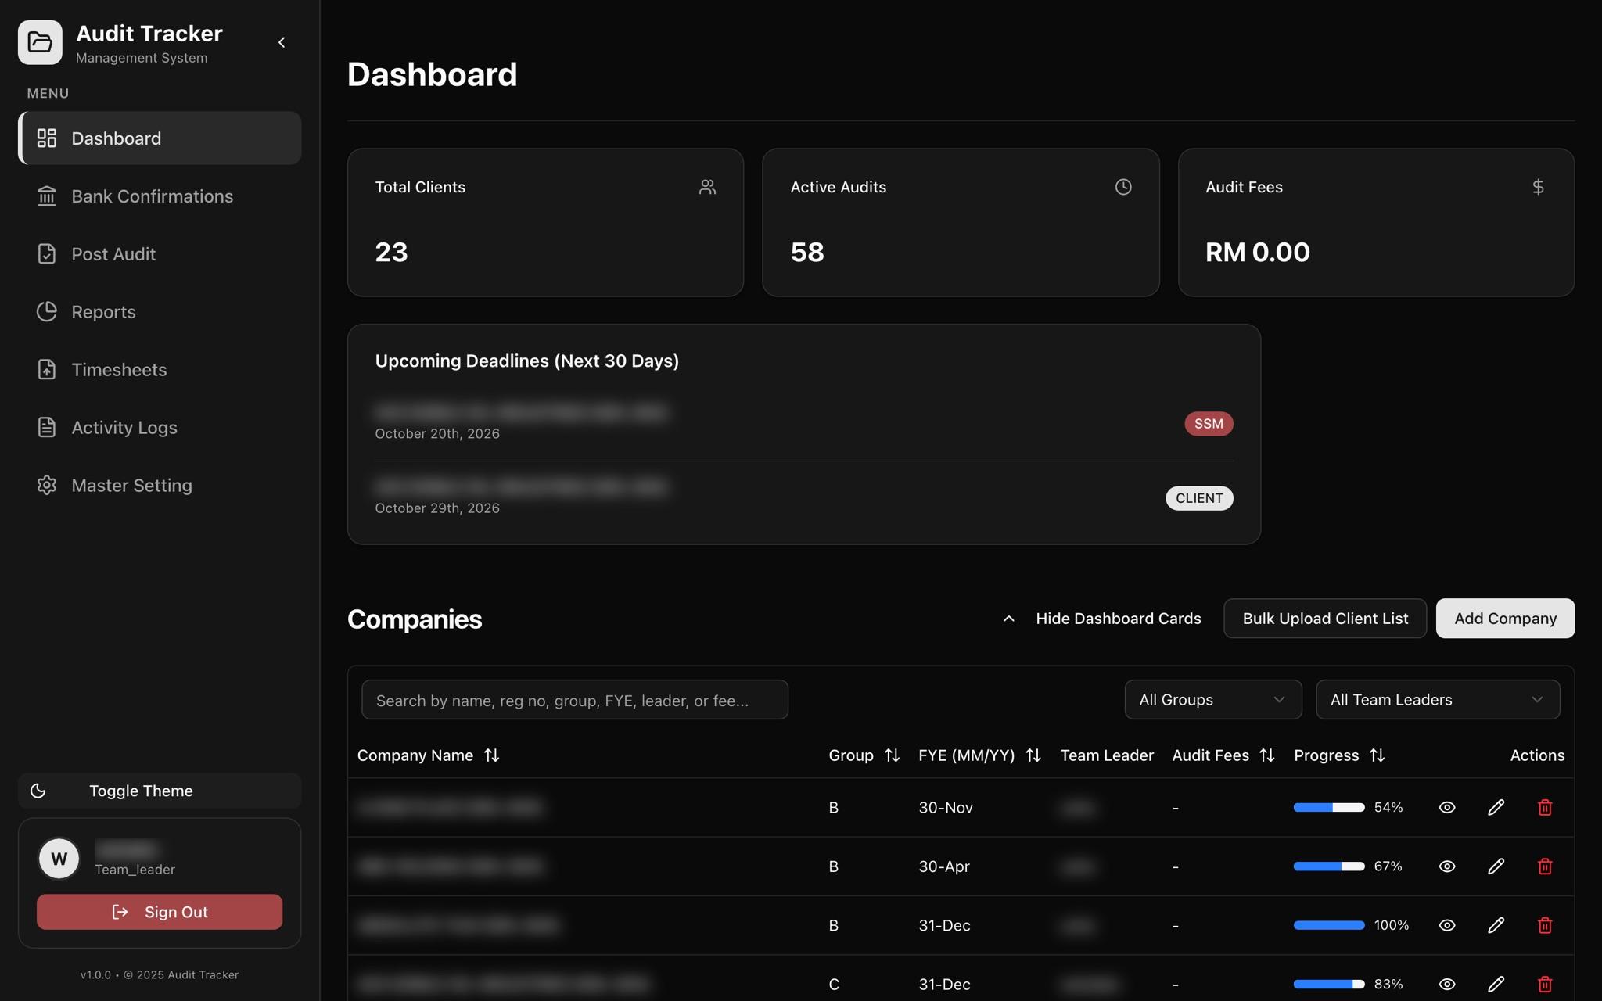Delete the company with 100% progress
1602x1001 pixels.
pos(1545,925)
